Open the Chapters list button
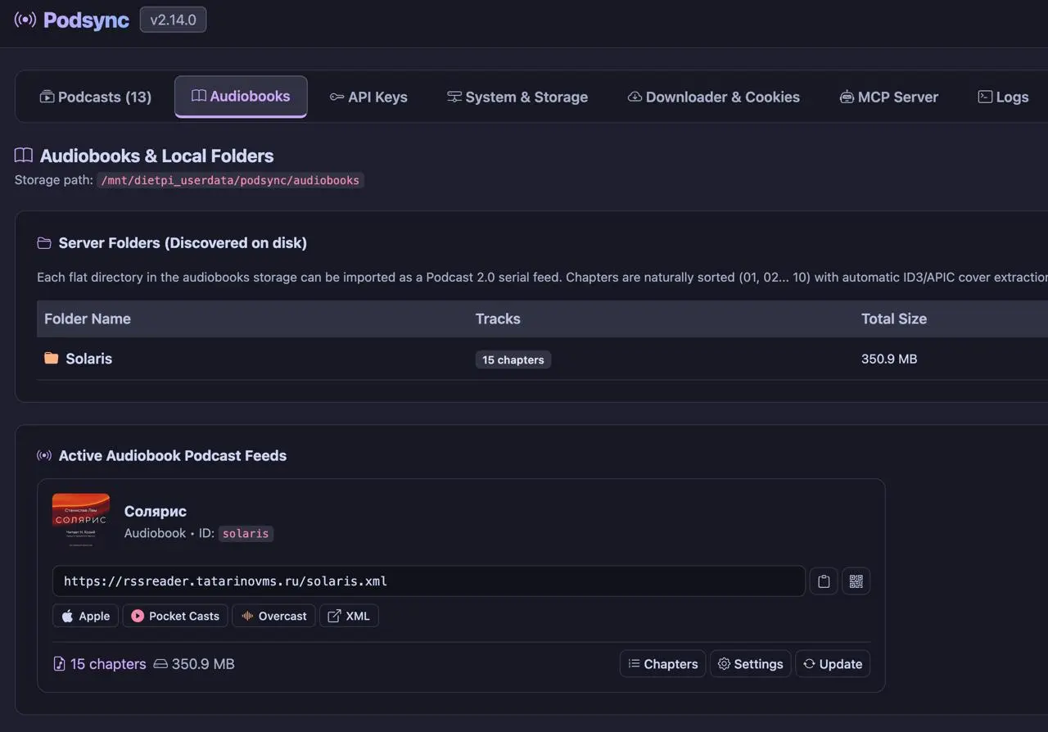Viewport: 1048px width, 732px height. pyautogui.click(x=663, y=664)
